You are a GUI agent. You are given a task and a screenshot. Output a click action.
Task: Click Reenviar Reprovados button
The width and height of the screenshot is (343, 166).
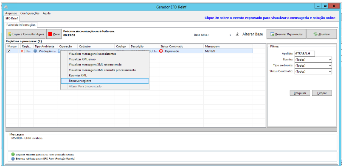point(286,34)
